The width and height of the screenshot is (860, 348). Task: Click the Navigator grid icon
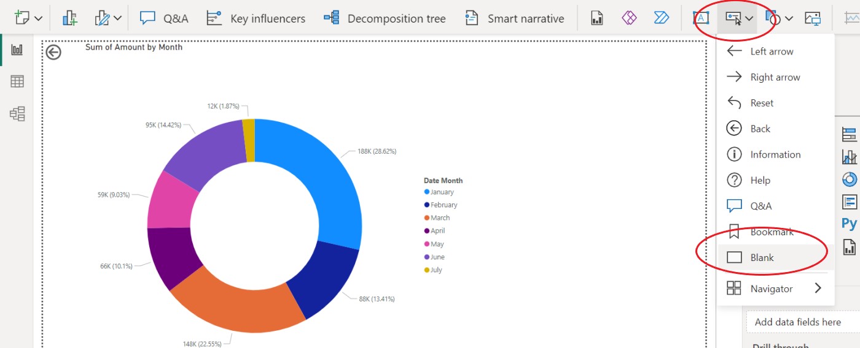pos(734,288)
